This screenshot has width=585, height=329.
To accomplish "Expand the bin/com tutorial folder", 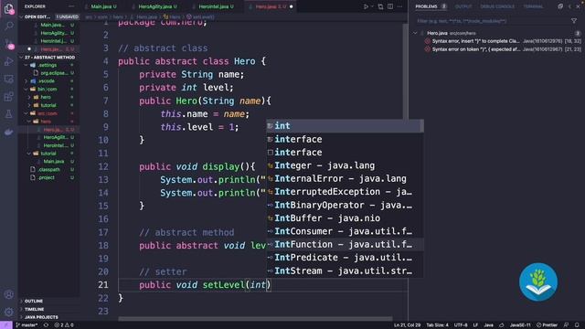I will click(x=48, y=105).
